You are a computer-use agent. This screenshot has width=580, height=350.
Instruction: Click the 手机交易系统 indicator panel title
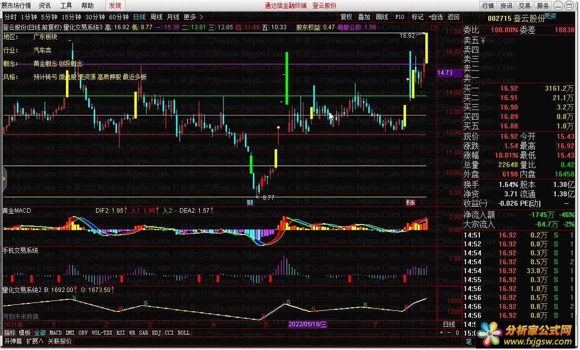(x=20, y=250)
